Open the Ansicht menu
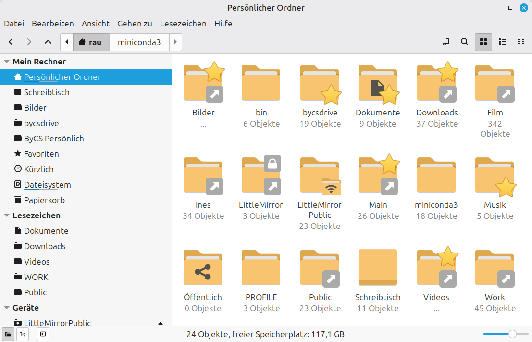The image size is (532, 342). [95, 24]
